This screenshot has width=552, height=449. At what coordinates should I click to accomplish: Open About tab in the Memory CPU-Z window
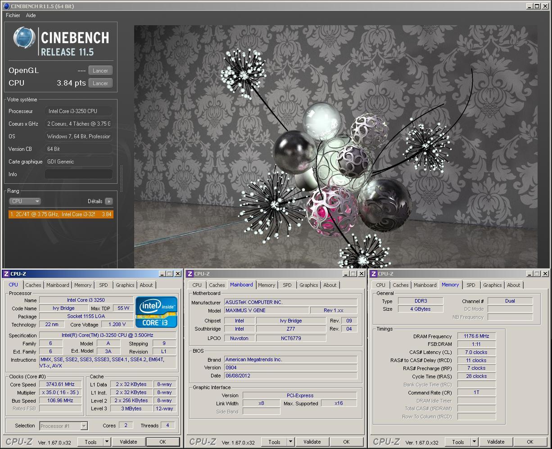pyautogui.click(x=514, y=285)
